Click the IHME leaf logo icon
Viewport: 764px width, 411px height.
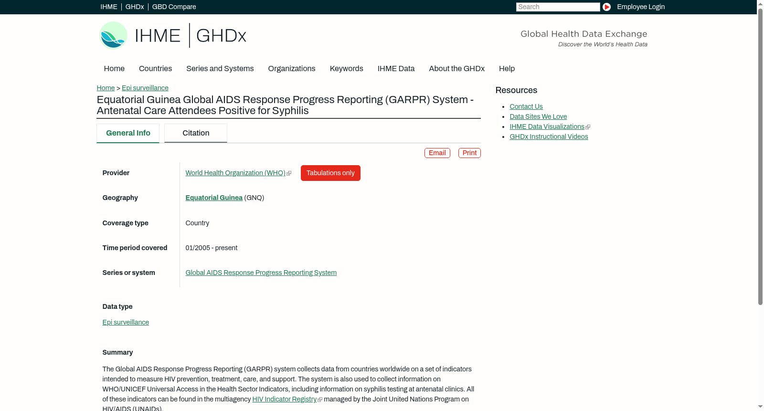click(x=113, y=35)
